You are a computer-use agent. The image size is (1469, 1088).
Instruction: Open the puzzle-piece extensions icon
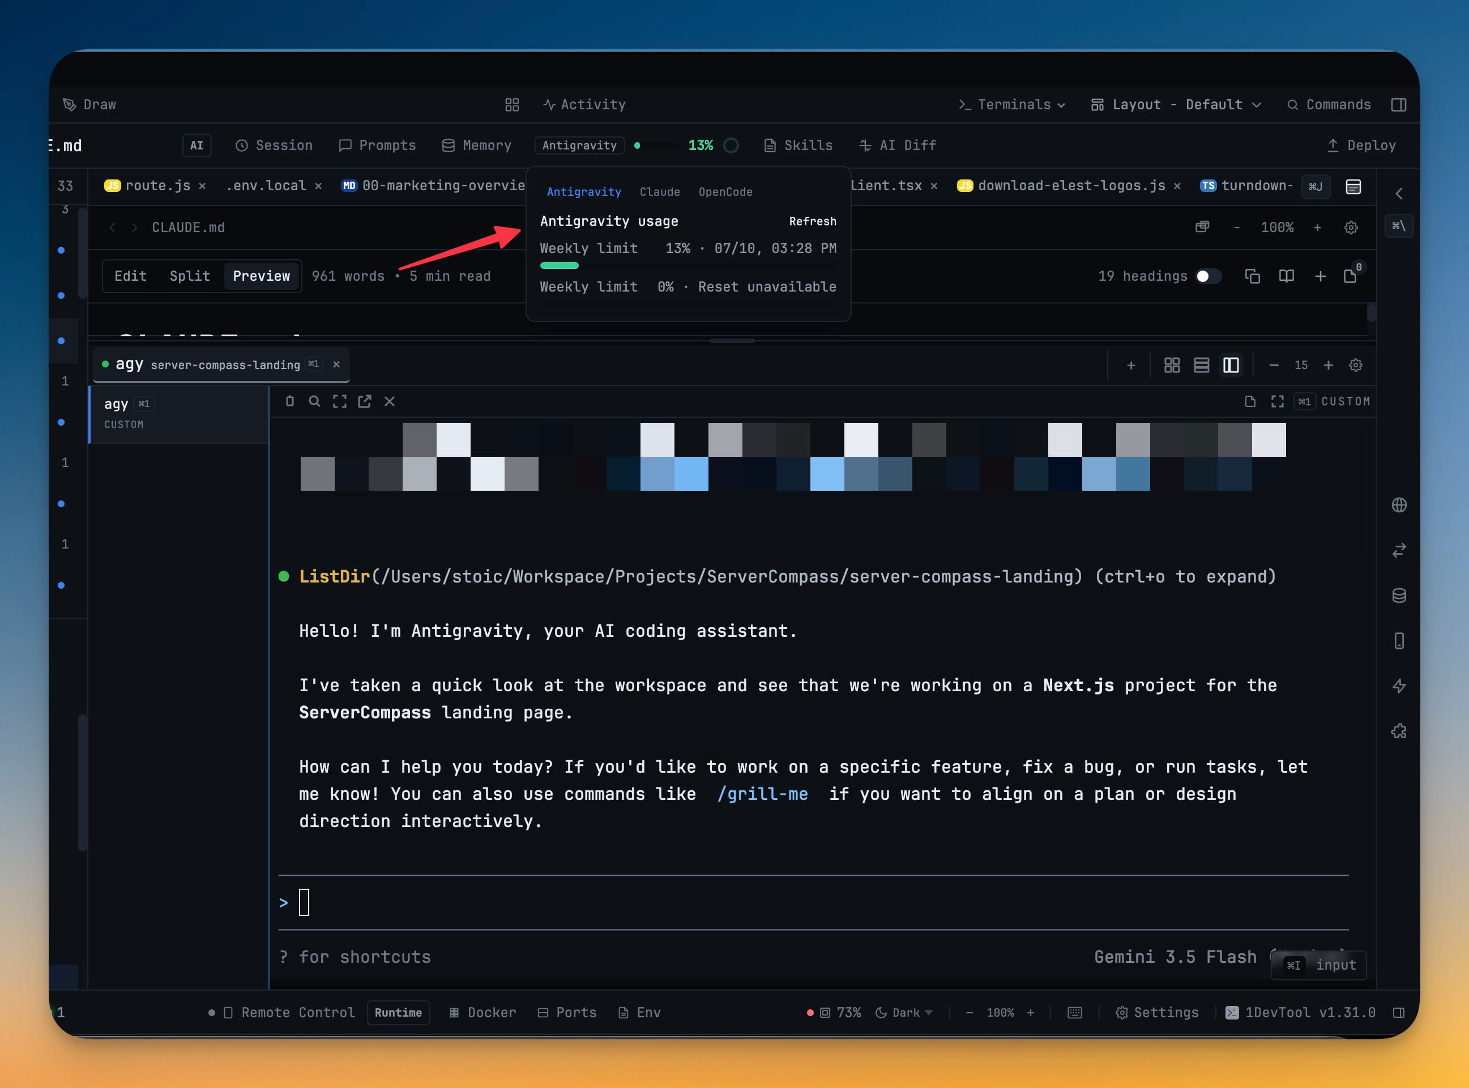(x=1399, y=731)
